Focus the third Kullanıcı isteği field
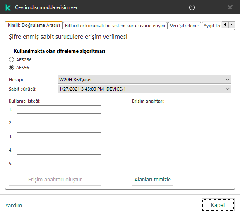Viewport: 240px width, 216px height. click(x=59, y=136)
